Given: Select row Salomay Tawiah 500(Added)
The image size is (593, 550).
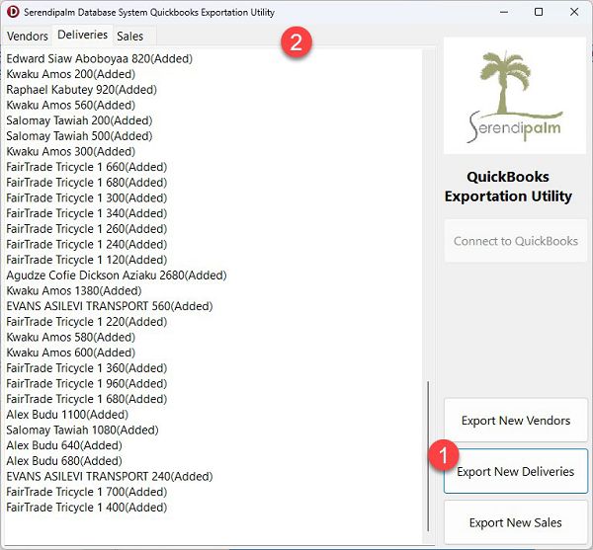Looking at the screenshot, I should (x=79, y=136).
